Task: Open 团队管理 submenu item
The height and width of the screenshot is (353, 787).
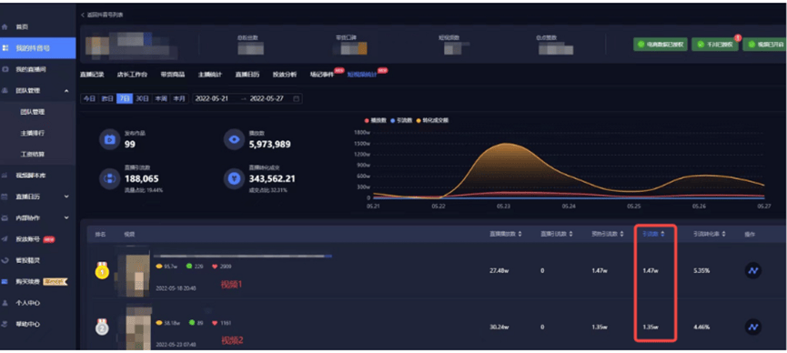Action: (x=33, y=112)
